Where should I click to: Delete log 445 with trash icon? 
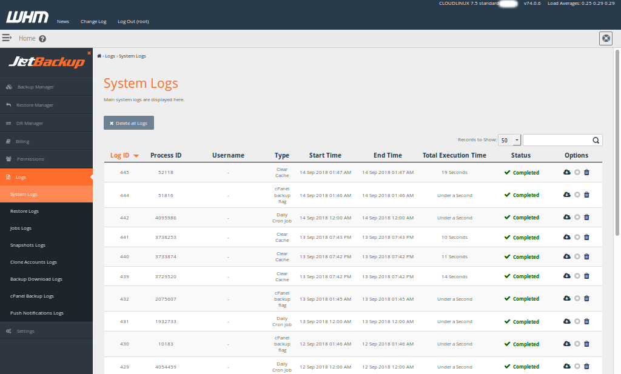(586, 172)
